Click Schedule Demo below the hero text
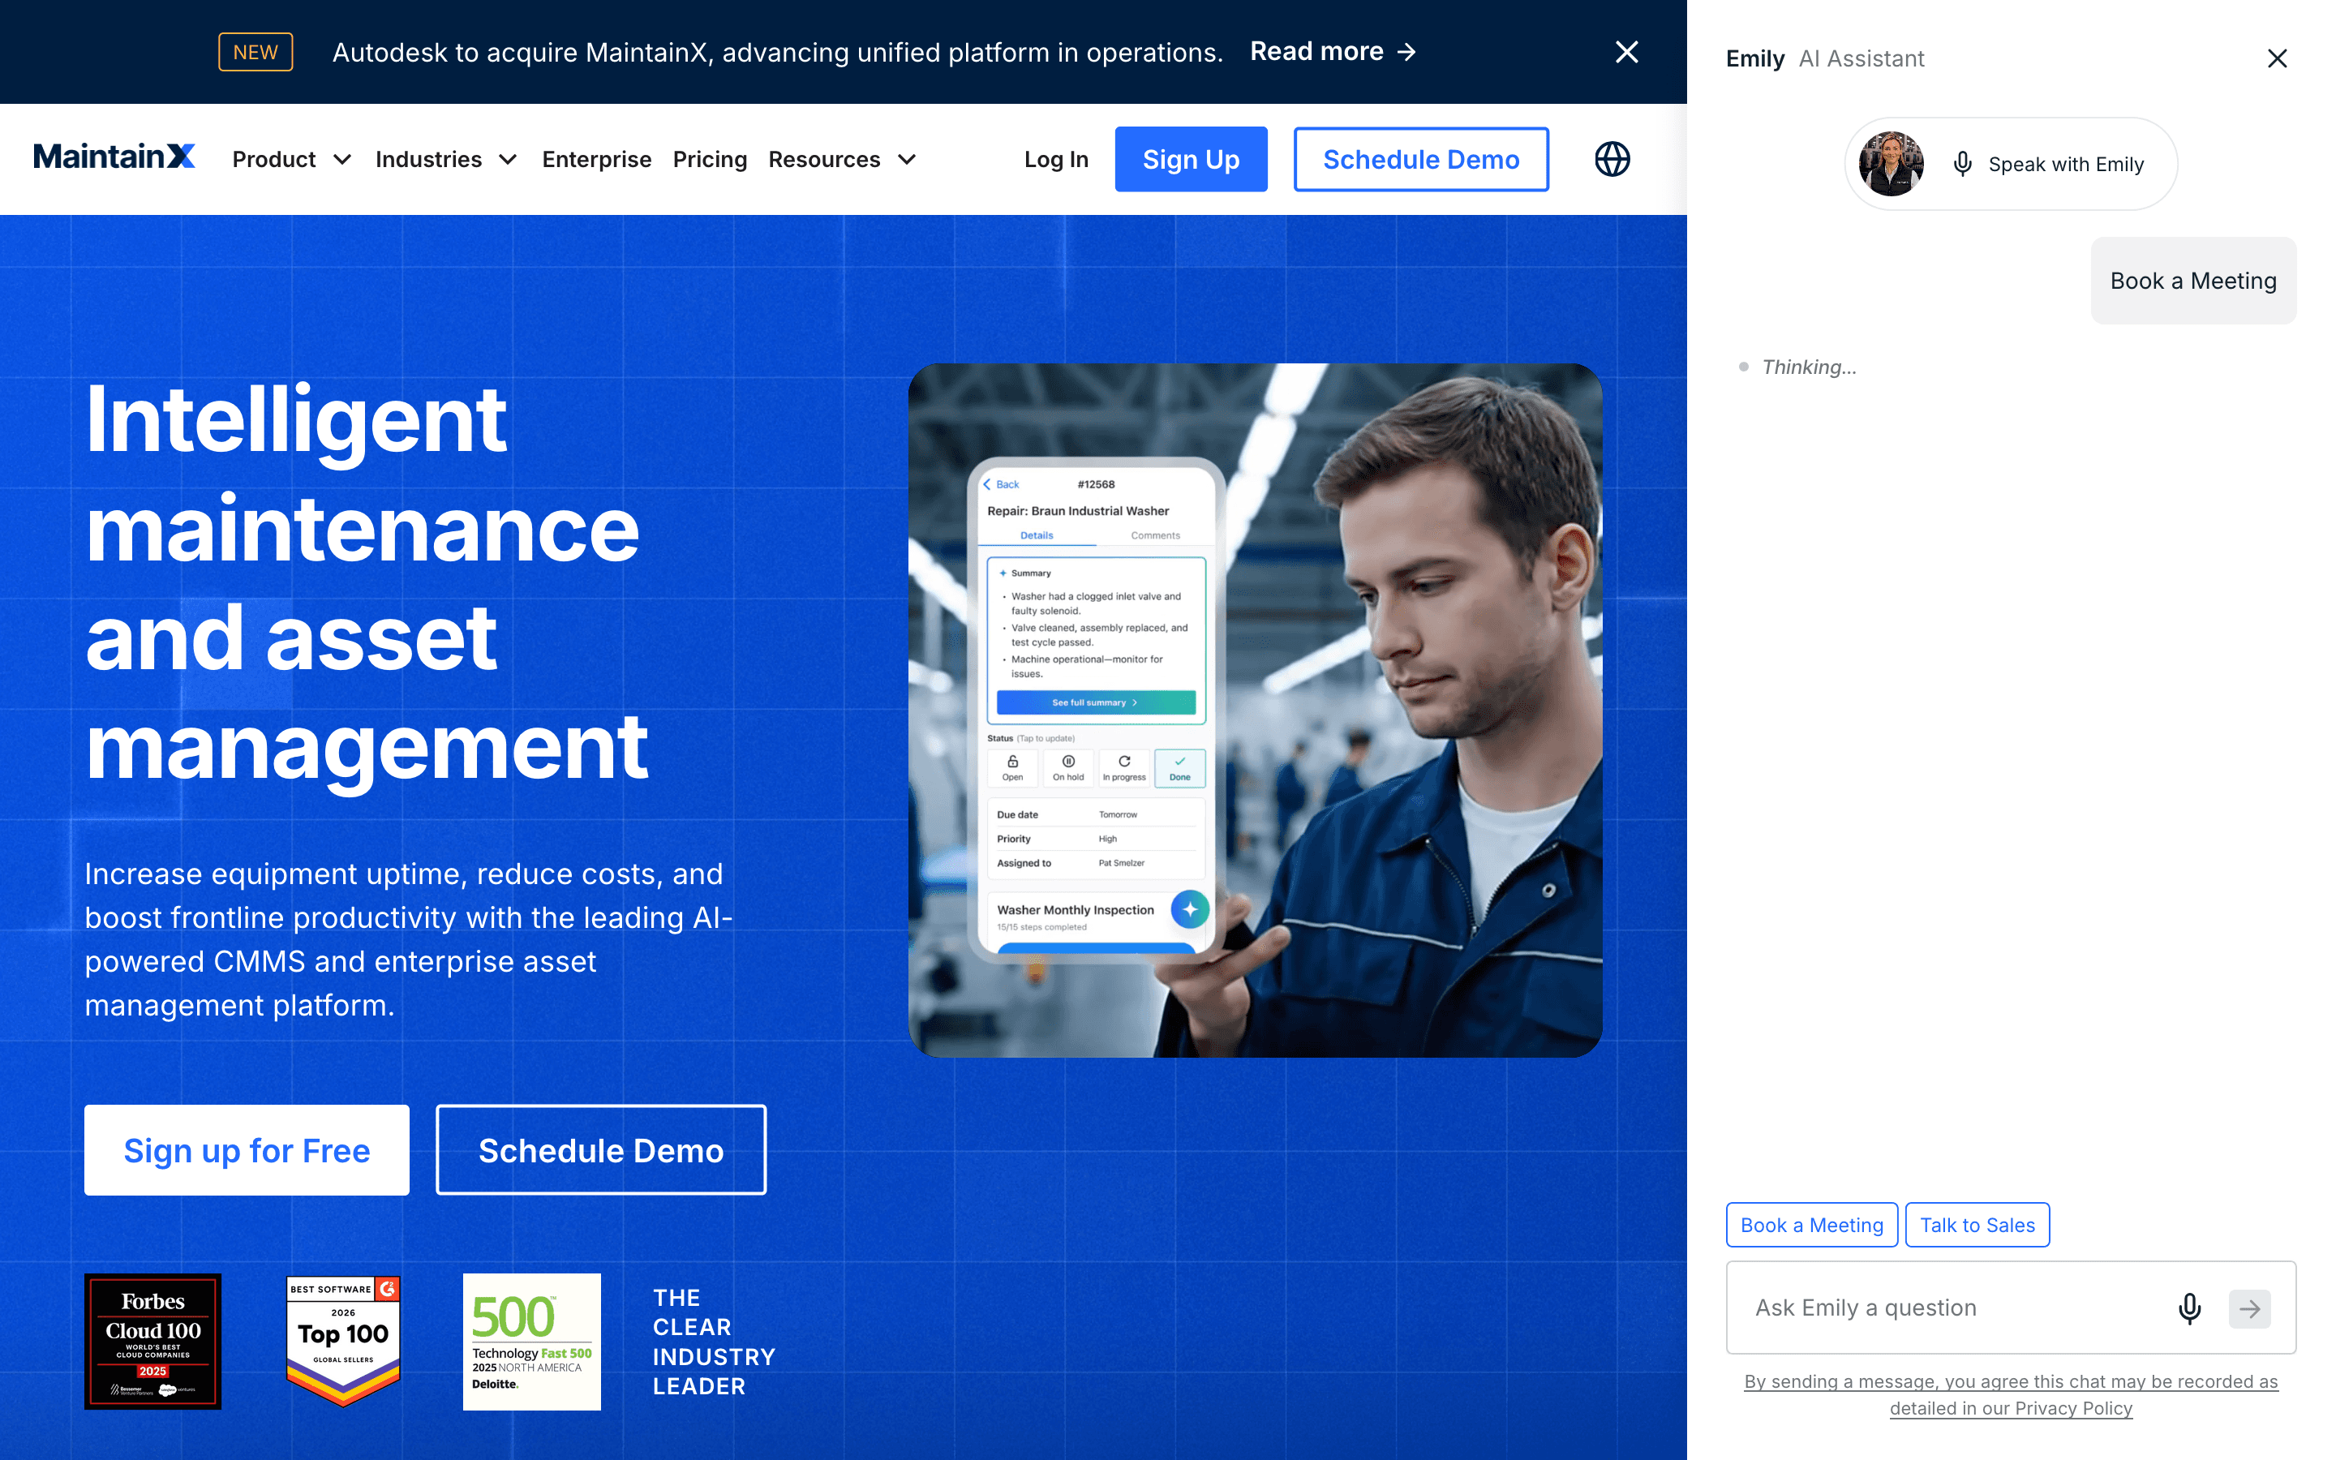This screenshot has height=1460, width=2336. pyautogui.click(x=600, y=1150)
